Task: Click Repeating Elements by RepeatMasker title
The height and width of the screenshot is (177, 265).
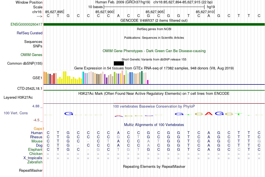Action: [154, 166]
